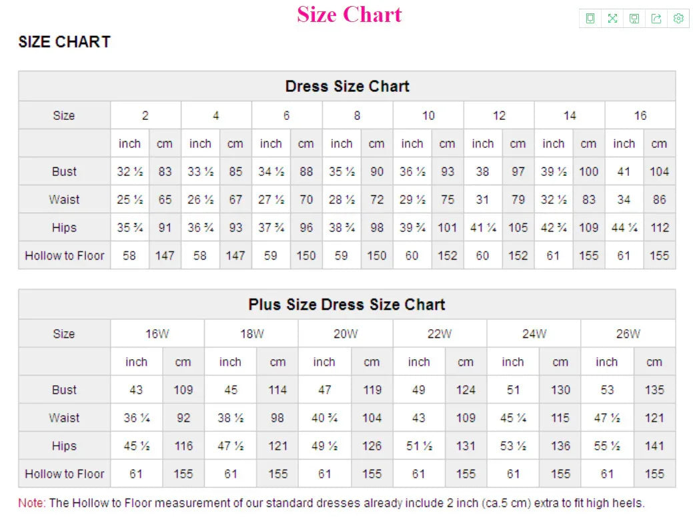Open the settings gear icon
This screenshot has width=693, height=519.
pyautogui.click(x=678, y=18)
